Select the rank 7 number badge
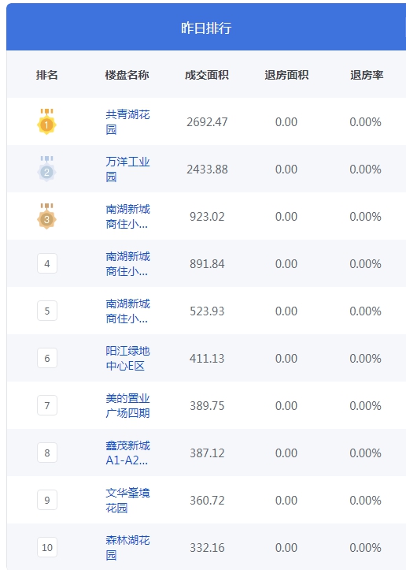 coord(47,405)
